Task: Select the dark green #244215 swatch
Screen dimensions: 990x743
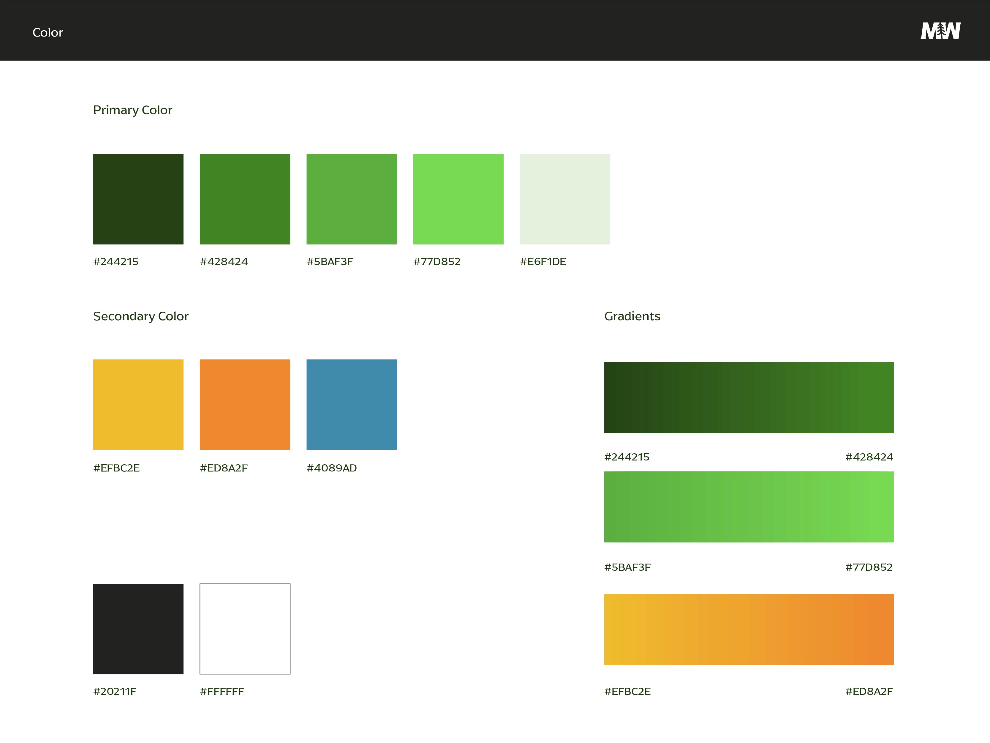Action: [138, 199]
